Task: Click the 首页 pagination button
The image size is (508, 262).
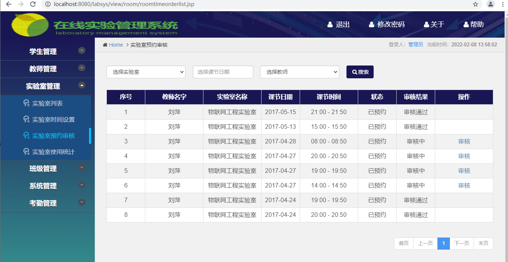Action: pos(404,244)
